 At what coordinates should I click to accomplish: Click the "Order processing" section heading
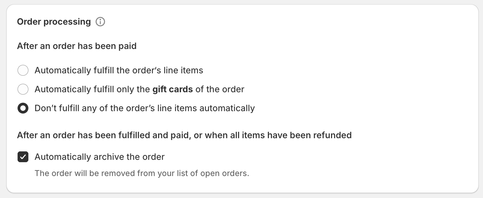click(54, 22)
